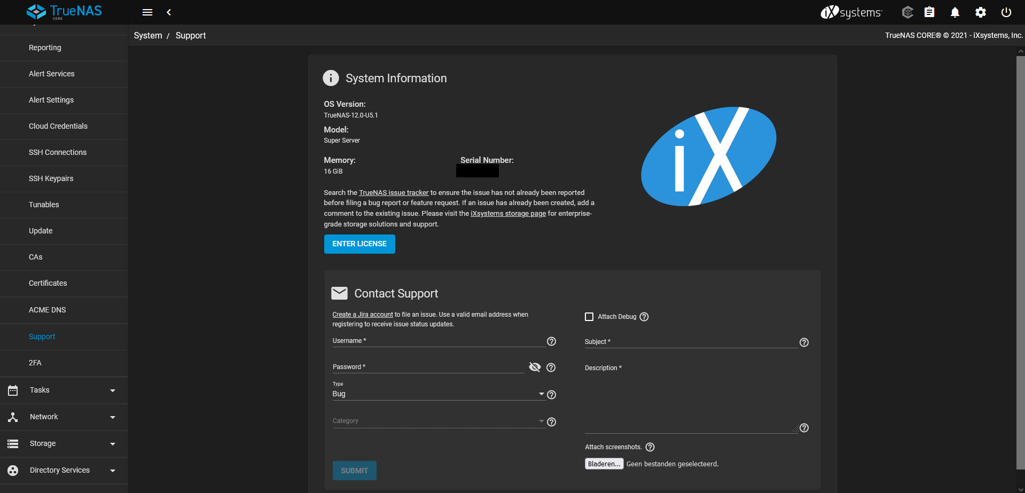1025x493 pixels.
Task: Open the task manager clipboard icon
Action: point(929,12)
